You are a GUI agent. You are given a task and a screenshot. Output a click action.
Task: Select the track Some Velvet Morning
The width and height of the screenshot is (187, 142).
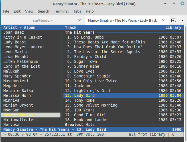[x=95, y=105]
